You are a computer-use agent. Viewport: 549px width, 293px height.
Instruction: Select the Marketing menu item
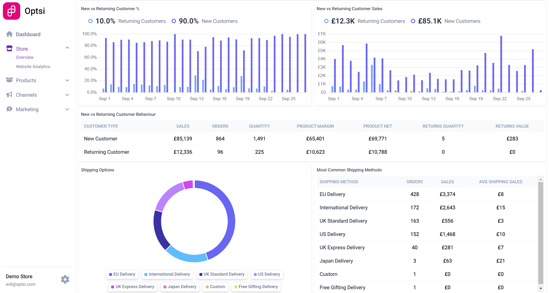click(27, 109)
